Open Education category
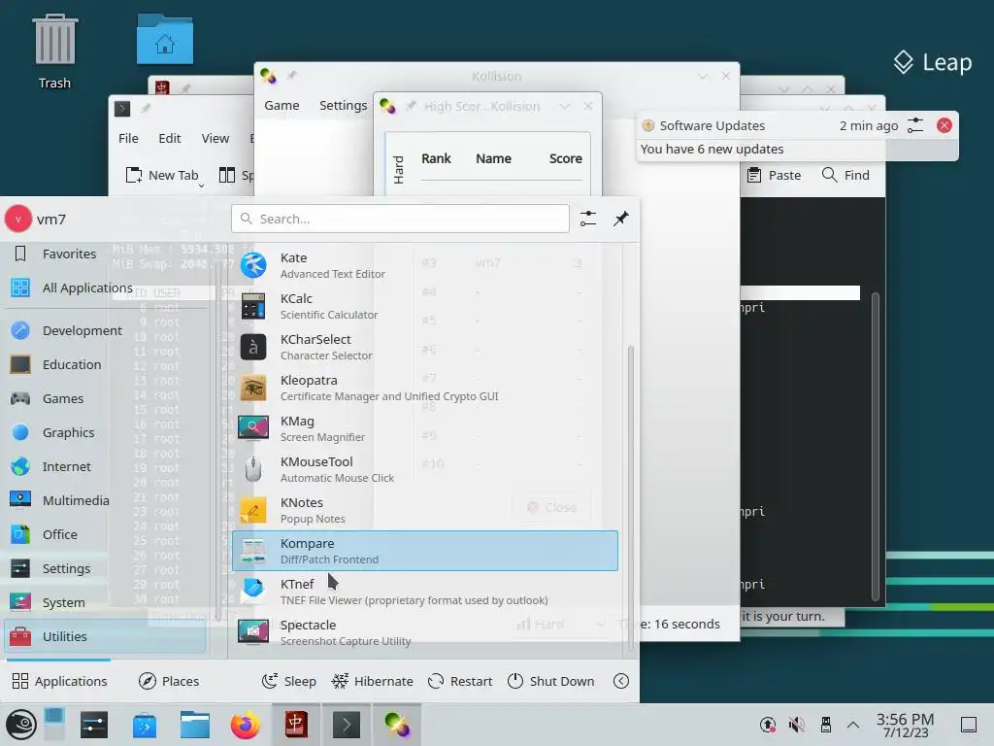 (105, 365)
